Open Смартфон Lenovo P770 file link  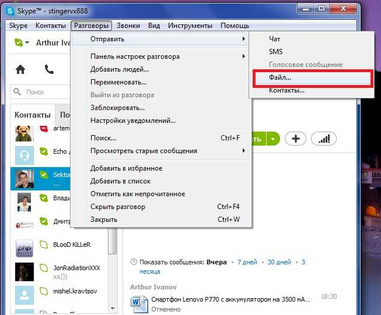[x=230, y=299]
